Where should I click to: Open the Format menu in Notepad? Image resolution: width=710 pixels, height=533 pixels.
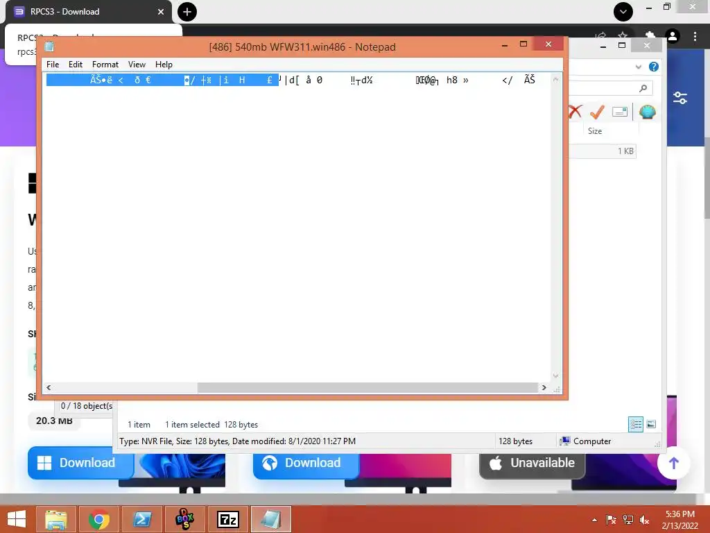(105, 65)
